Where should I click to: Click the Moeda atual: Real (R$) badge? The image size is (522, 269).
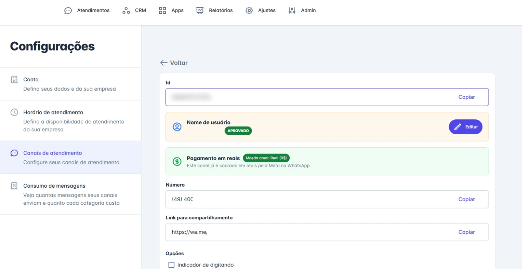pyautogui.click(x=266, y=158)
